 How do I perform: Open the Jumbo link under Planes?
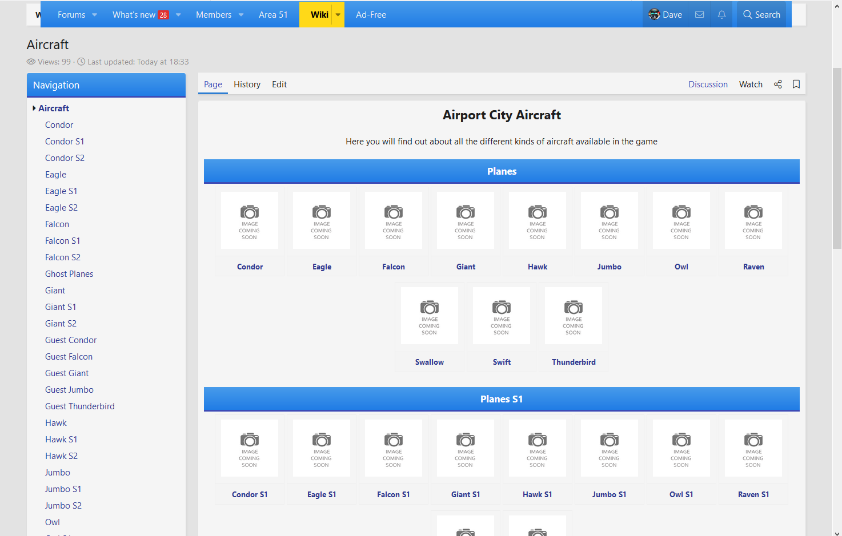point(610,267)
